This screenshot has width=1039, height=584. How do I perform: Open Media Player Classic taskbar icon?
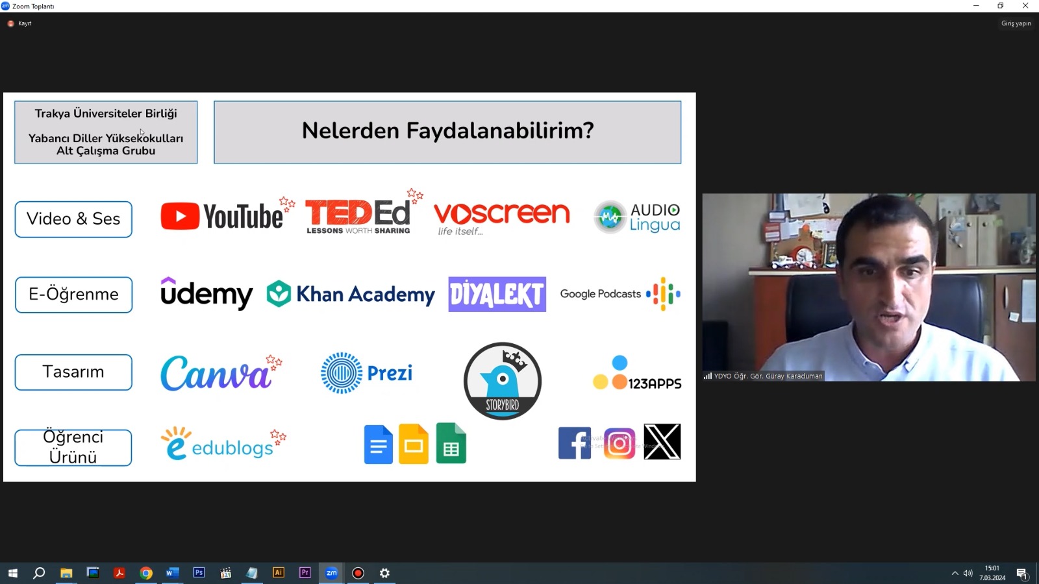click(x=225, y=573)
